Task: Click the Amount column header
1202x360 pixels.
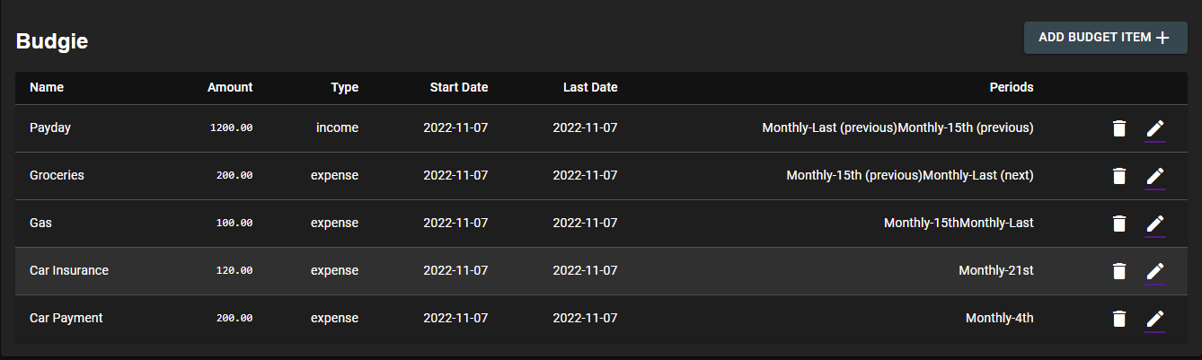Action: (230, 88)
